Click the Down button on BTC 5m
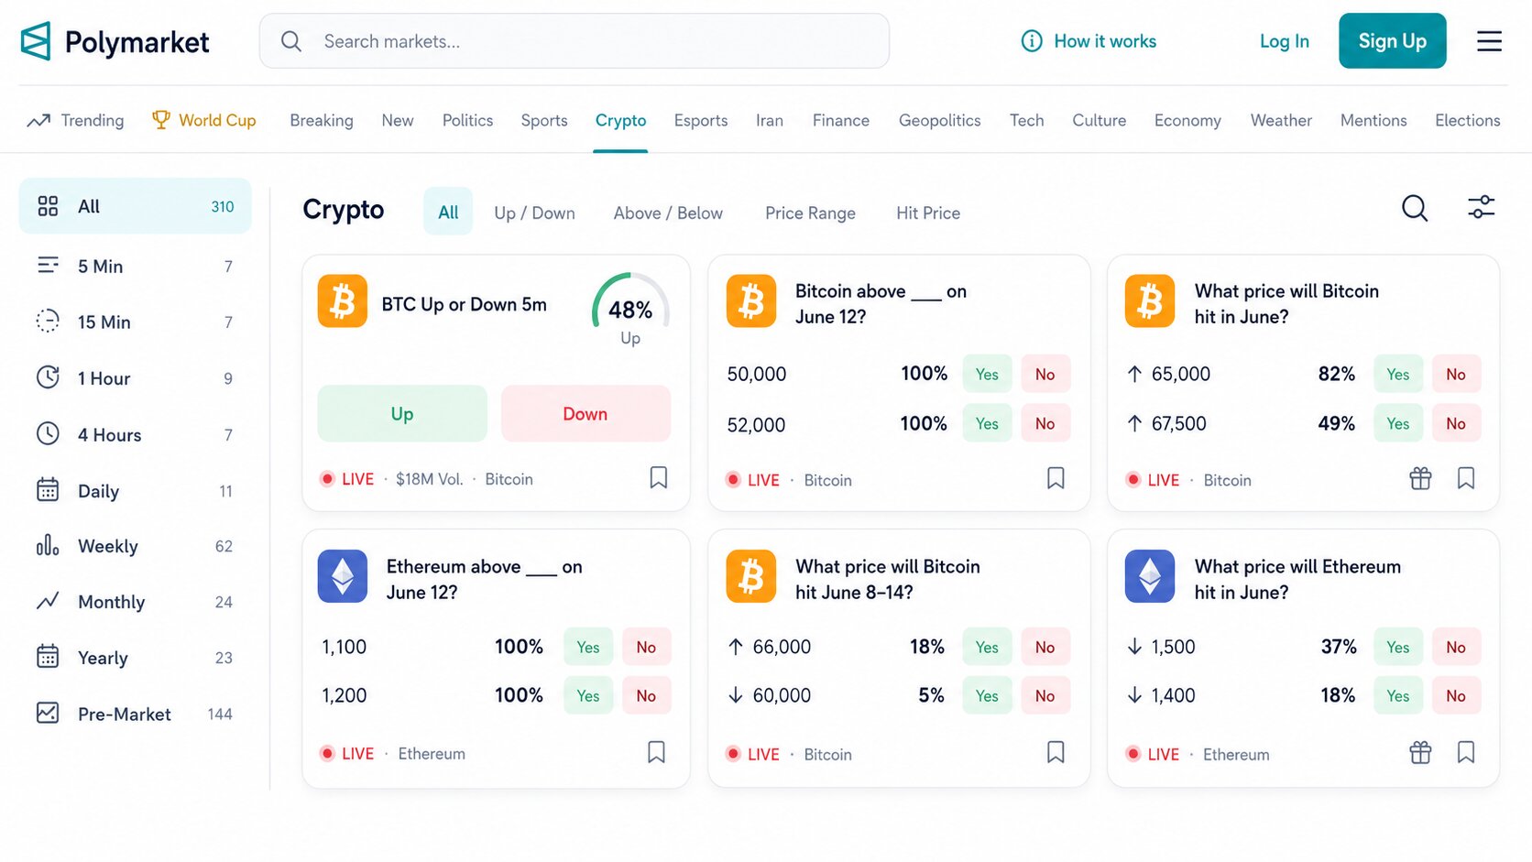 click(585, 413)
